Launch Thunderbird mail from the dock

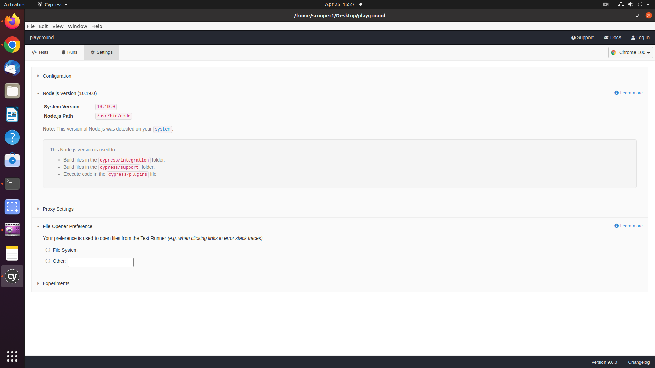[x=12, y=68]
